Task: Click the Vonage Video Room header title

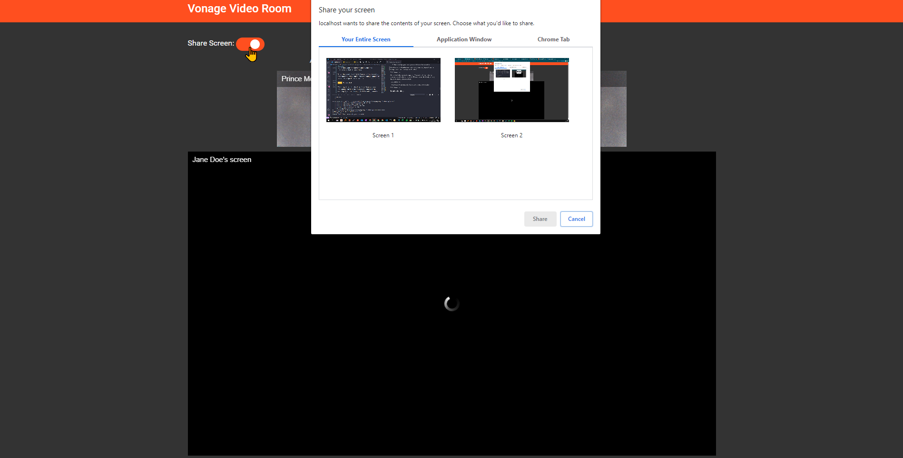Action: tap(239, 8)
